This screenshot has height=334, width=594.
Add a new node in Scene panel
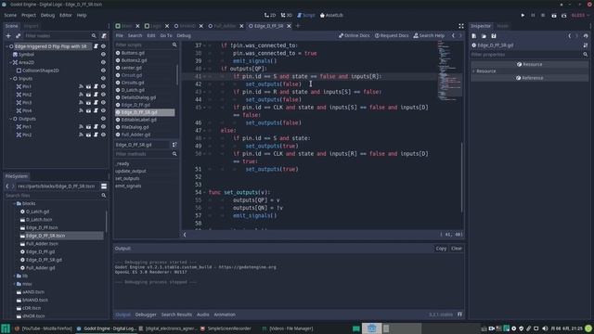(x=8, y=35)
